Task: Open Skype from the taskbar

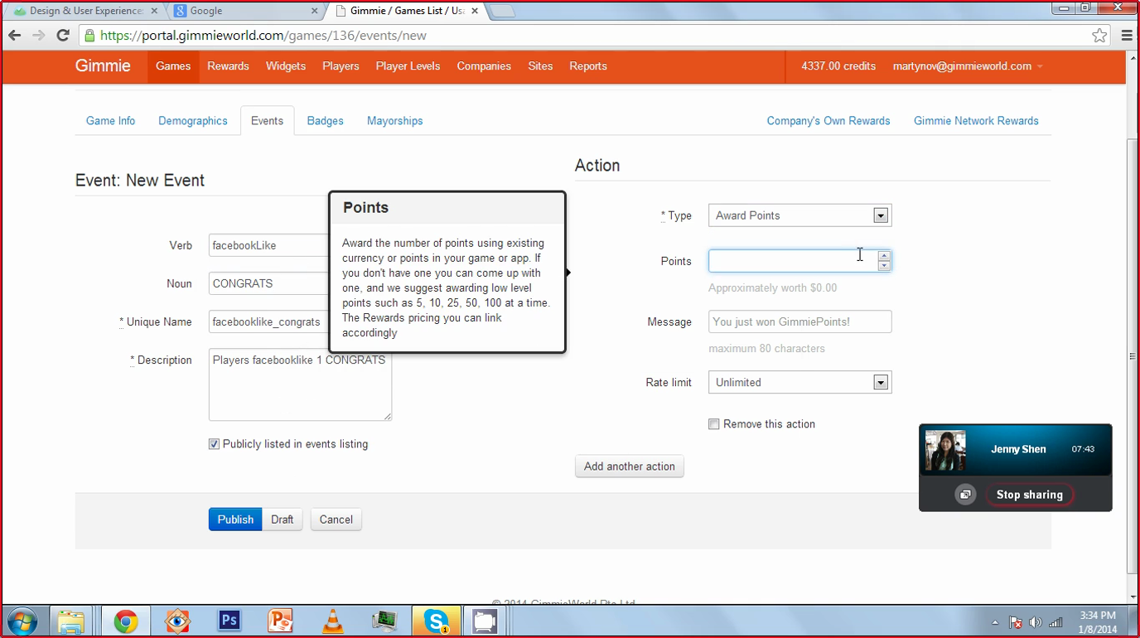Action: point(437,621)
